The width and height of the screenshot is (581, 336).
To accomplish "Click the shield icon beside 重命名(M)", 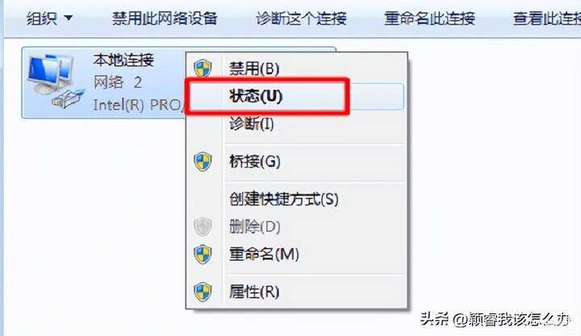I will pos(203,255).
